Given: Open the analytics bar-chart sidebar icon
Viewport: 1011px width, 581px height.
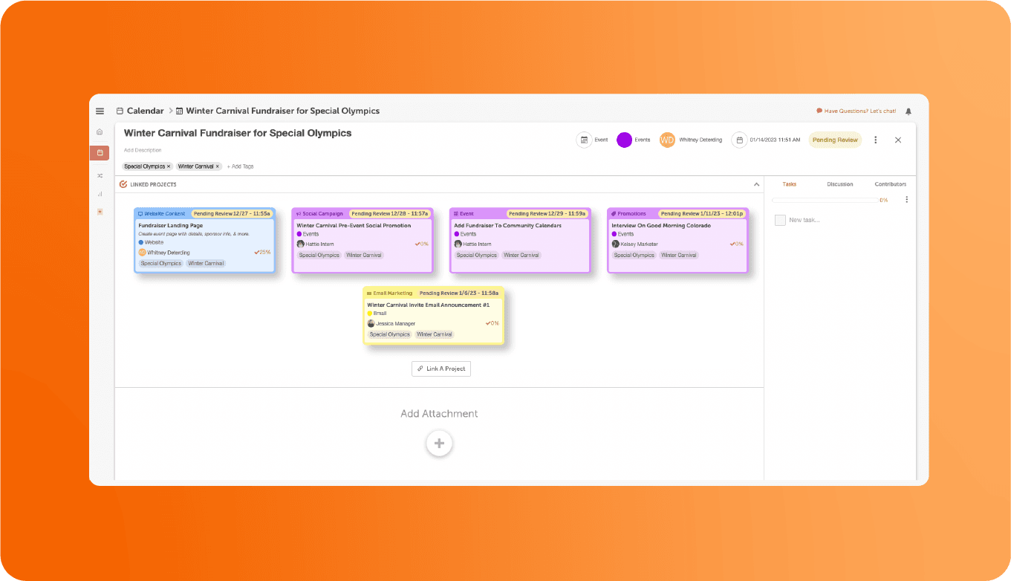Looking at the screenshot, I should (x=100, y=195).
